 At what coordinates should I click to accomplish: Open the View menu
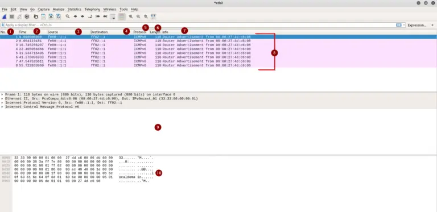click(x=23, y=9)
